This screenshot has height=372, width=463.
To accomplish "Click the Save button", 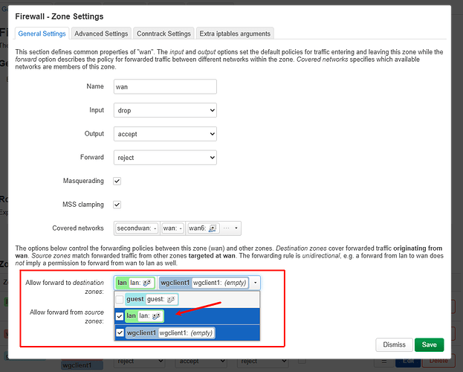I will tap(429, 344).
